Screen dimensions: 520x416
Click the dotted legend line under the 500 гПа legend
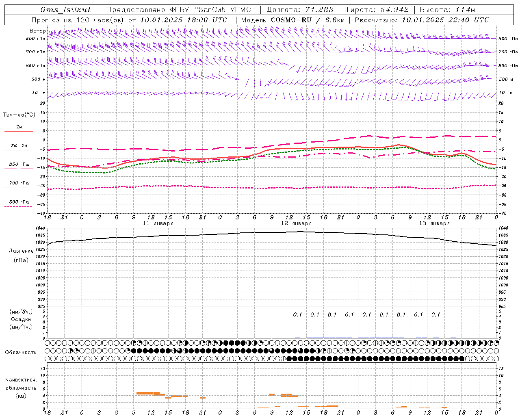18,206
